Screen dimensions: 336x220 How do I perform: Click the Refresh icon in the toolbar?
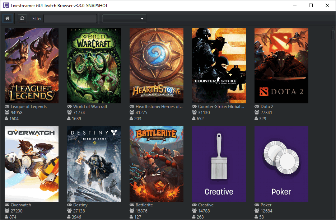click(22, 18)
